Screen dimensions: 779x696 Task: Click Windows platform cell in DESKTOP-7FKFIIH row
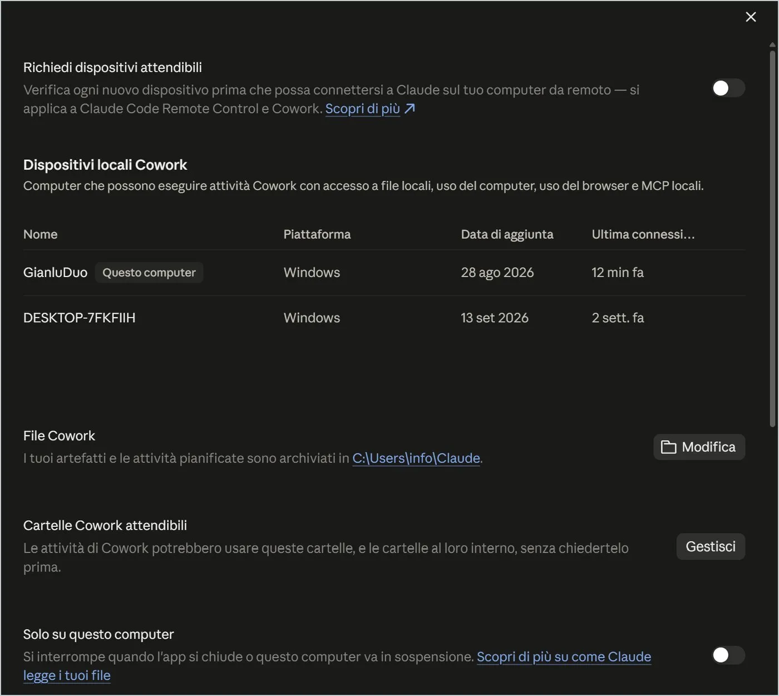click(x=312, y=318)
